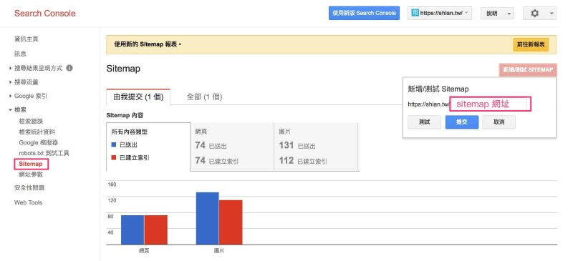Click the use new Search Console button
The width and height of the screenshot is (573, 261).
coord(364,13)
